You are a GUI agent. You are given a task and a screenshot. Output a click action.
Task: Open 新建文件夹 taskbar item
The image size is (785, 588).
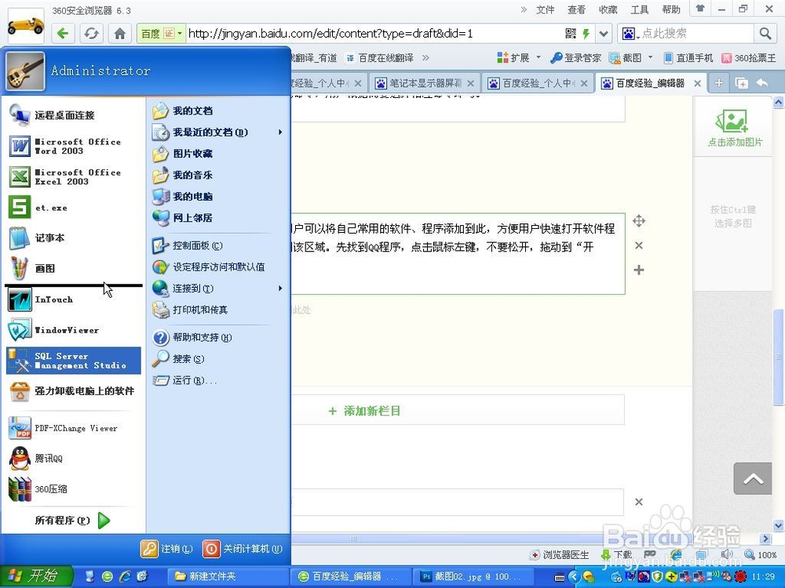[228, 576]
